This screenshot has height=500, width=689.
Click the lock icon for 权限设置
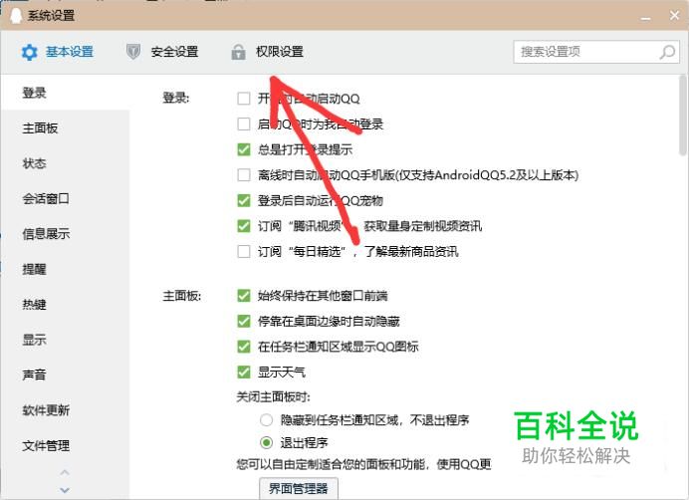pos(238,52)
